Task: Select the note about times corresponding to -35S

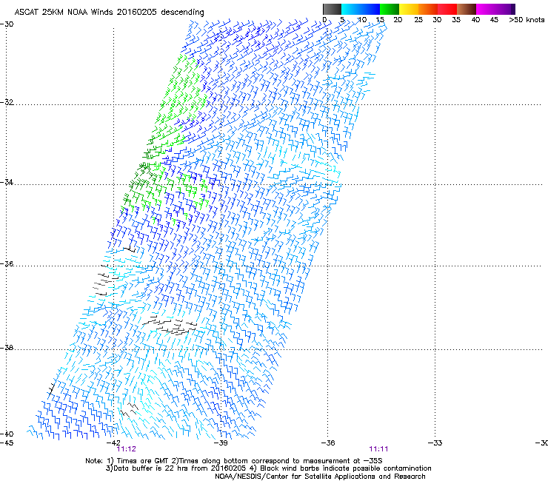Action: tap(277, 461)
